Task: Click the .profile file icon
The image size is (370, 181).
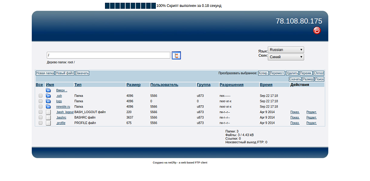Action: pos(49,123)
